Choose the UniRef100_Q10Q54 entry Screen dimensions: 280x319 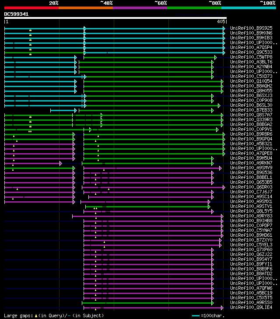(x=251, y=81)
